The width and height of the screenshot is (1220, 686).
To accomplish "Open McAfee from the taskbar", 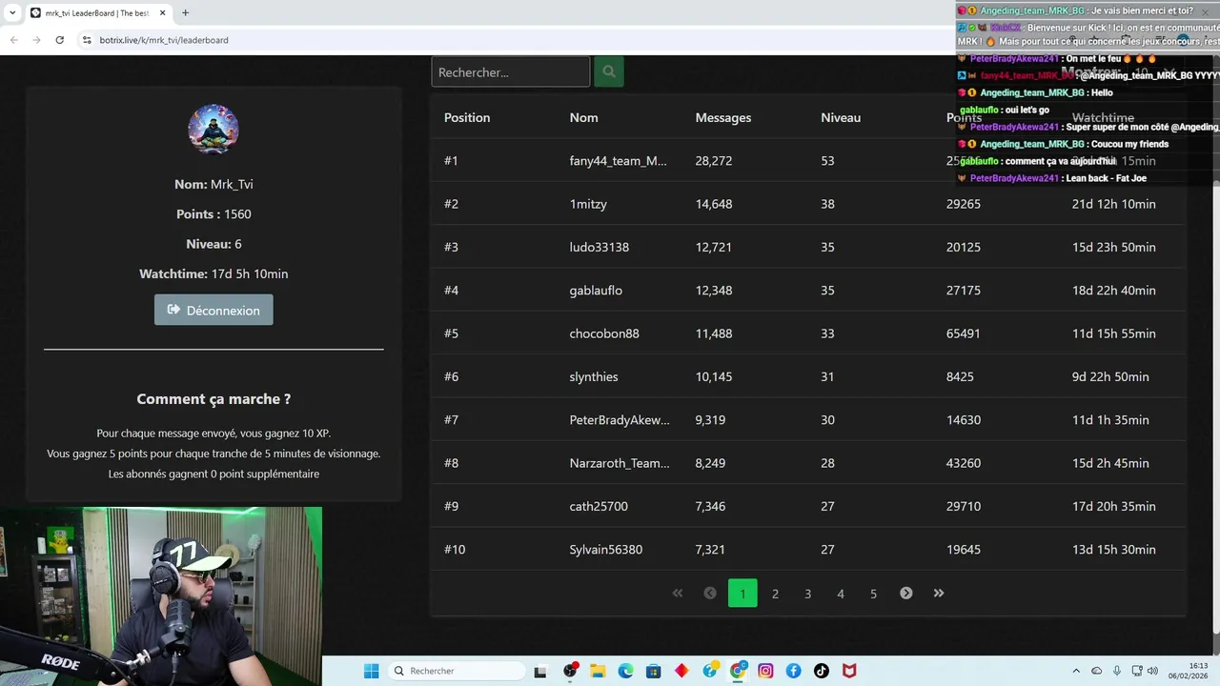I will tap(849, 671).
